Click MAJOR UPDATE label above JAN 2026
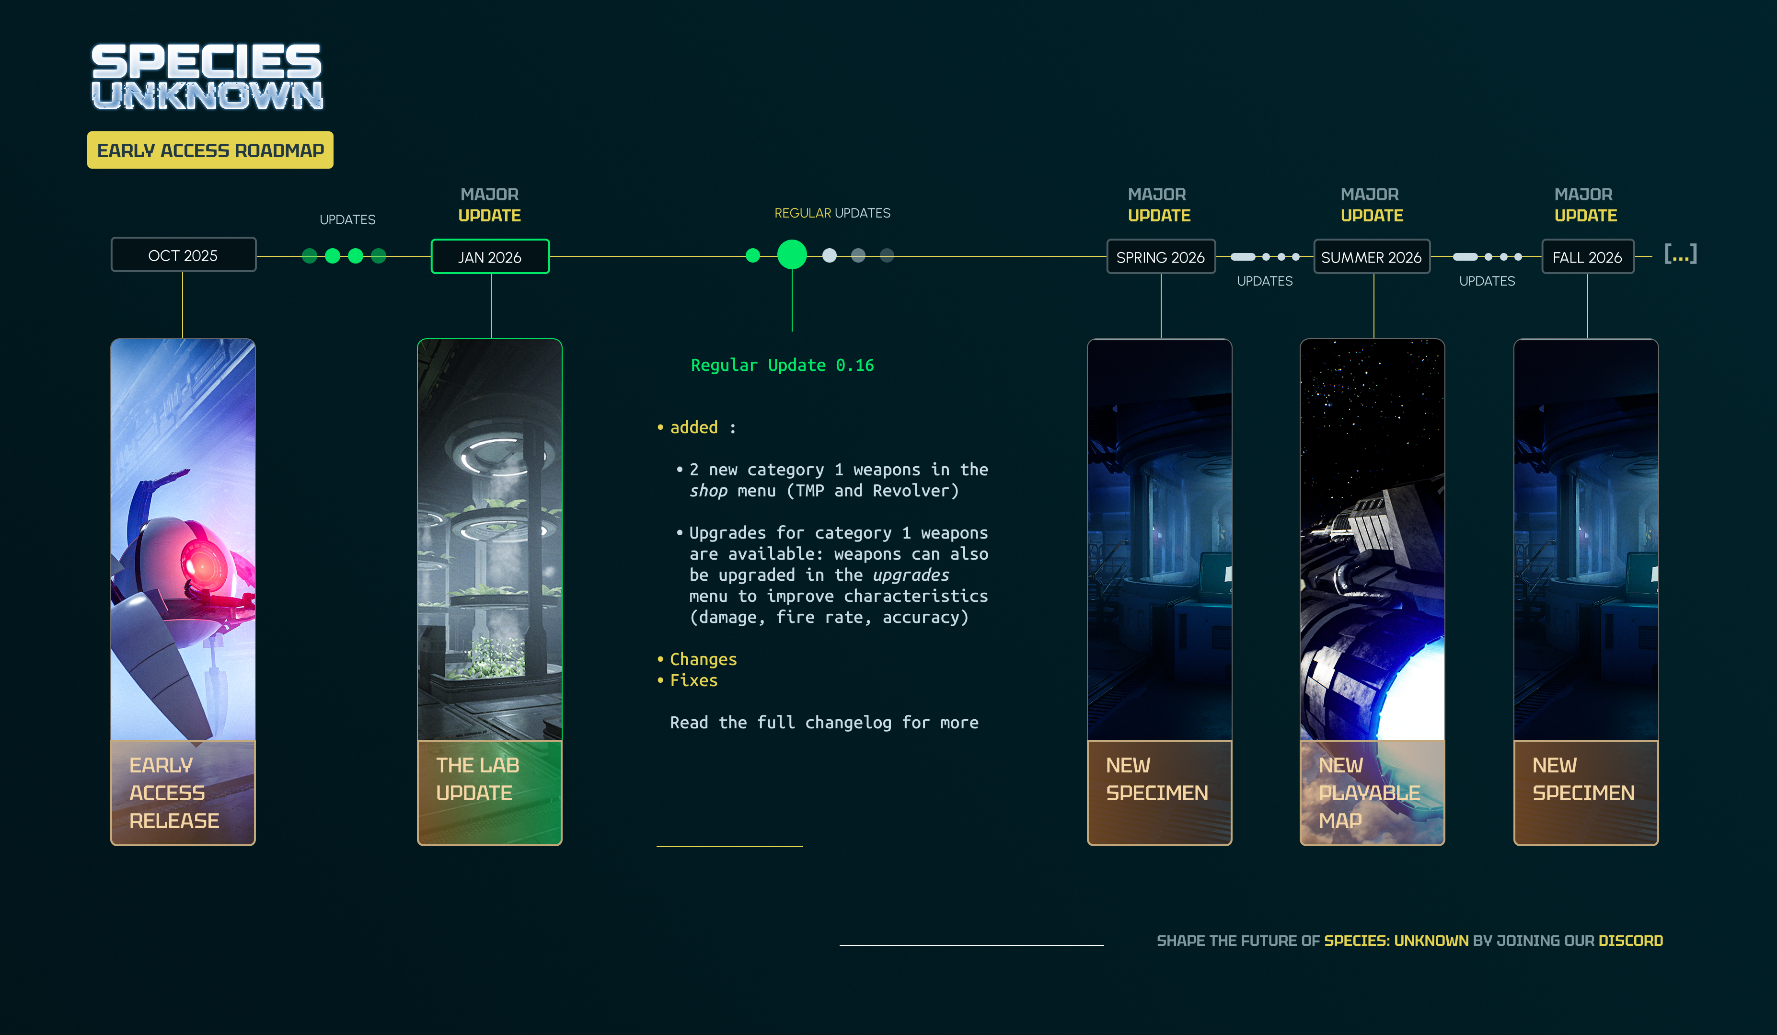1777x1035 pixels. pyautogui.click(x=489, y=205)
